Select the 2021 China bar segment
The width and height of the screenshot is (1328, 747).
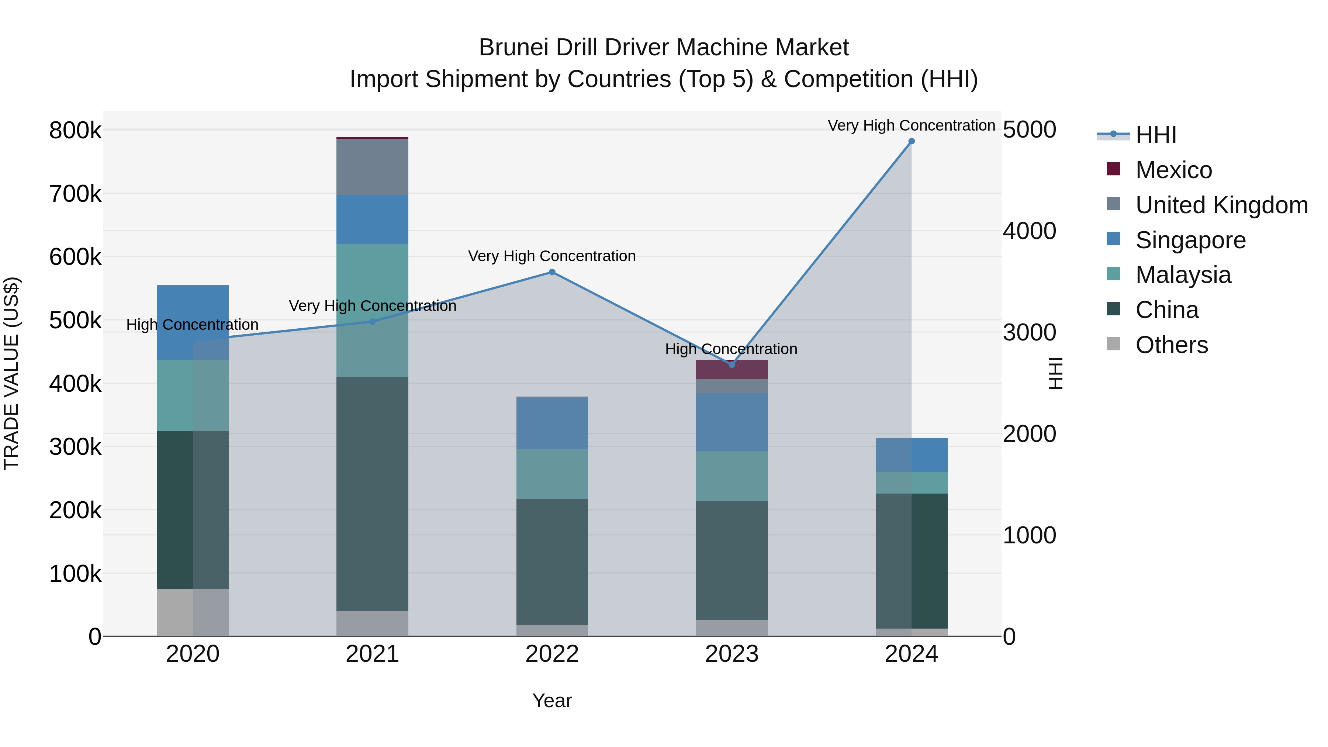coord(372,494)
